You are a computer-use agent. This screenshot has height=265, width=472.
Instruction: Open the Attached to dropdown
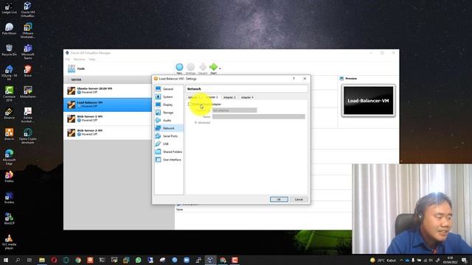pos(235,110)
